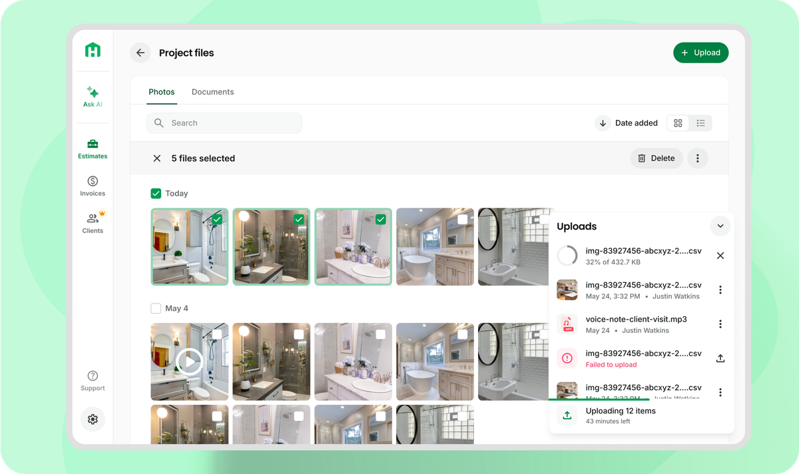Click the 'Uploads' panel title
This screenshot has width=799, height=474.
pyautogui.click(x=577, y=226)
